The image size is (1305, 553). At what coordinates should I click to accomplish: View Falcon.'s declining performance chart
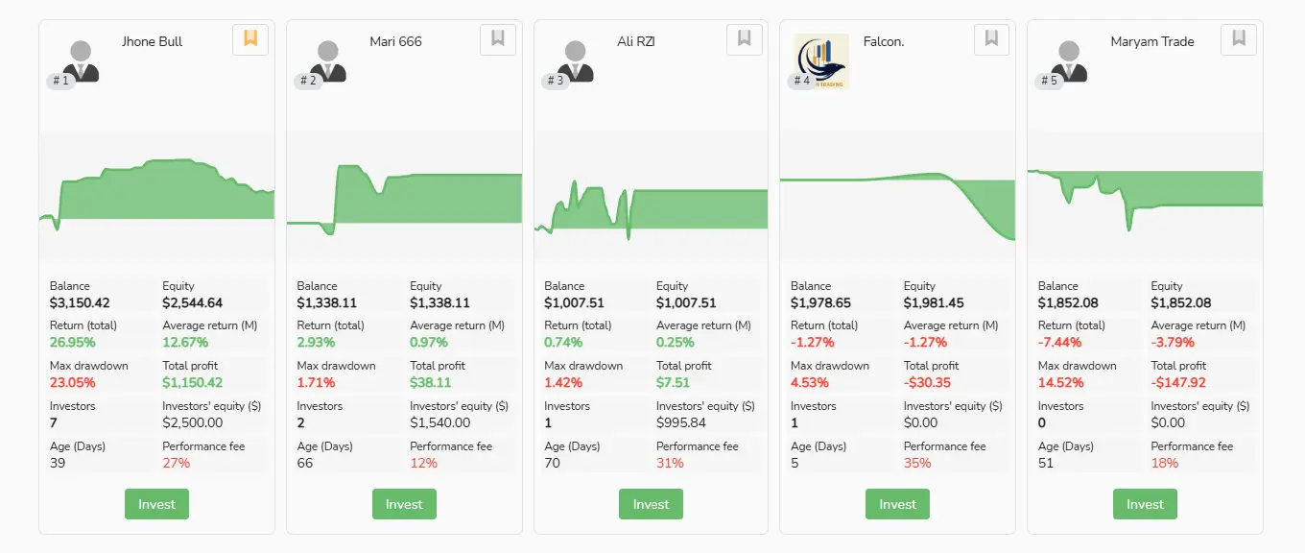(x=897, y=195)
